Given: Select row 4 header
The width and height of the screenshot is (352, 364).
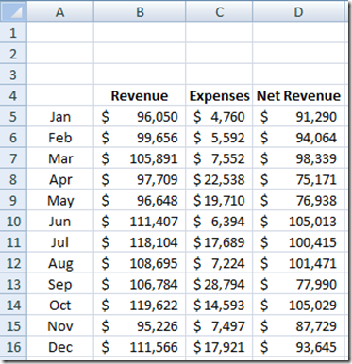Looking at the screenshot, I should 13,95.
